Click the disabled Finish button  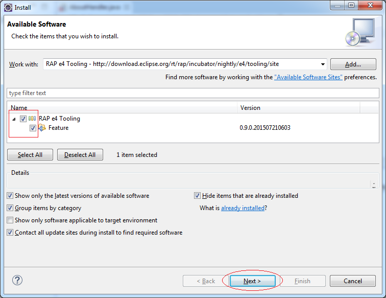click(x=303, y=281)
